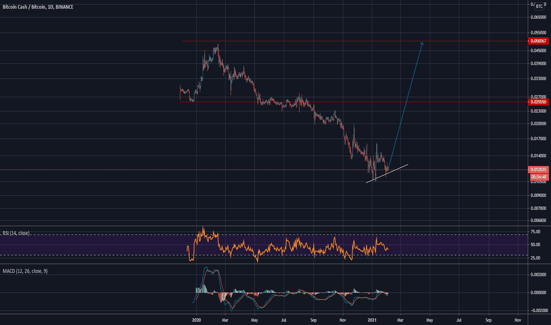Select the white ascending trendline

point(387,174)
